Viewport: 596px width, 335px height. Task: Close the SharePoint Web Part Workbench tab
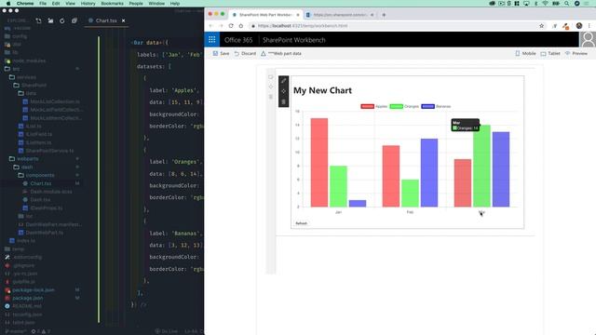pos(298,15)
